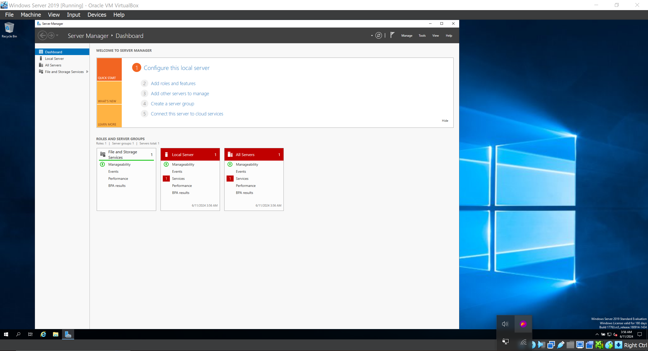Open the VirtualBox File menu
Screen dimensions: 648x351
click(9, 15)
